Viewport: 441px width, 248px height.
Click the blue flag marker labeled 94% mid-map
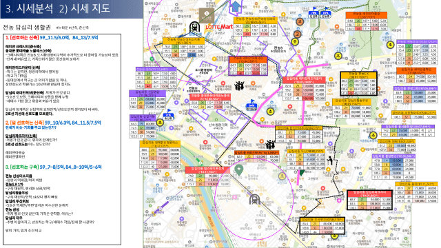click(x=251, y=105)
